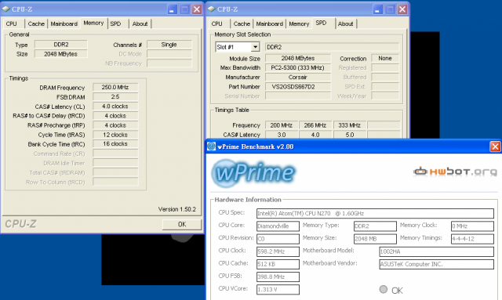This screenshot has height=300, width=502.
Task: Click left CPU-Z title bar app icon
Action: pos(6,9)
